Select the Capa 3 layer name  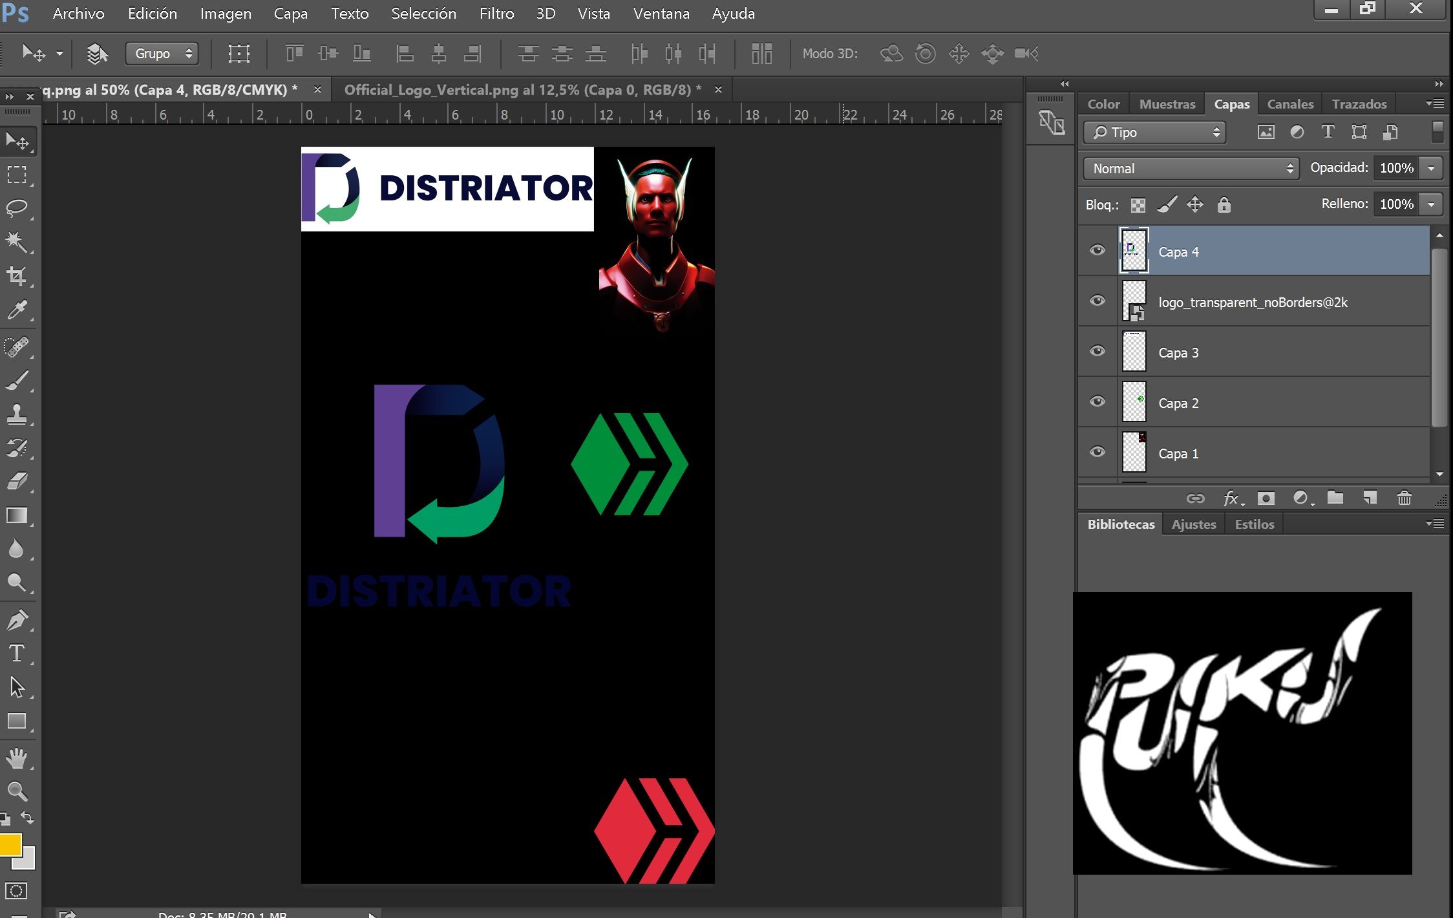point(1178,353)
